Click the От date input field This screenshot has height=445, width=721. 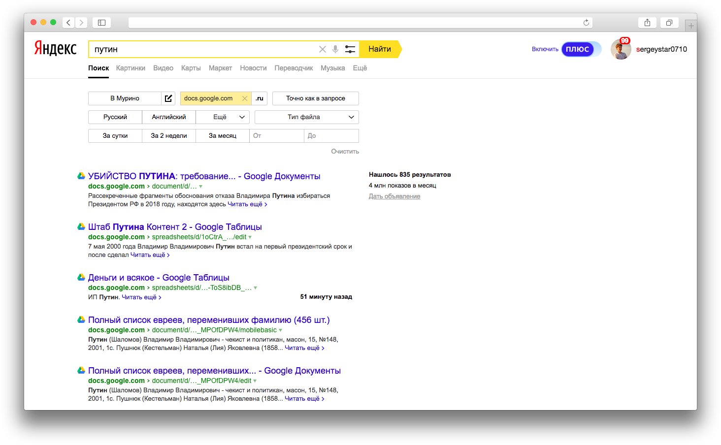(277, 136)
